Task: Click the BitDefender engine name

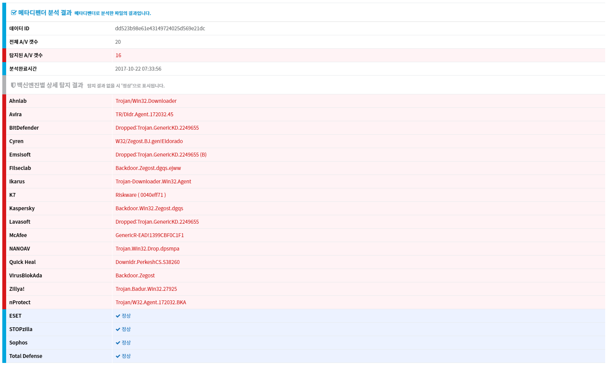Action: 24,128
